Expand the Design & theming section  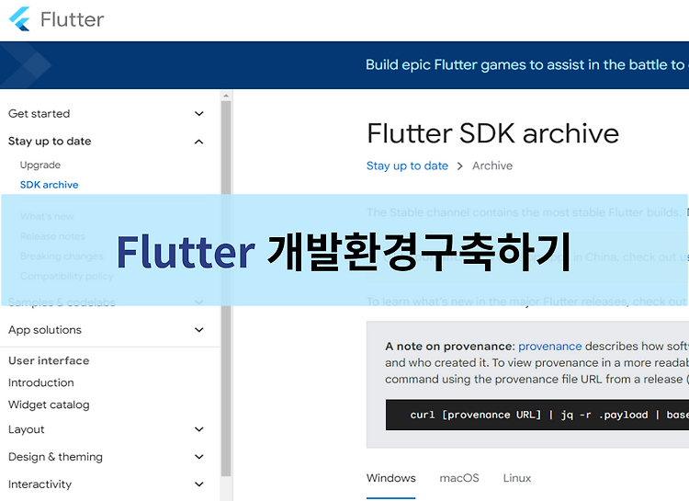(106, 457)
